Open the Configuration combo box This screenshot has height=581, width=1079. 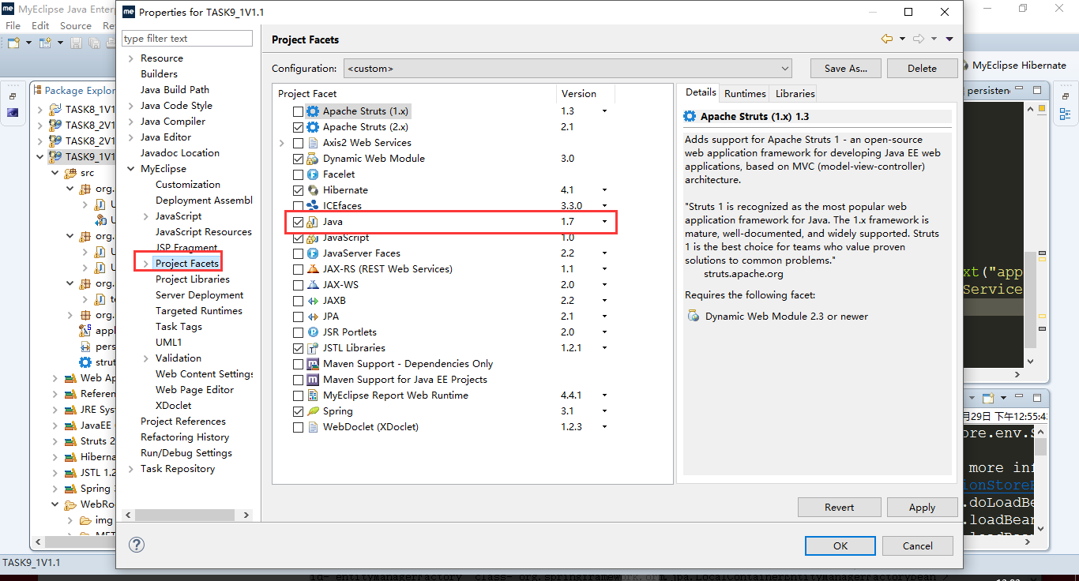(567, 69)
